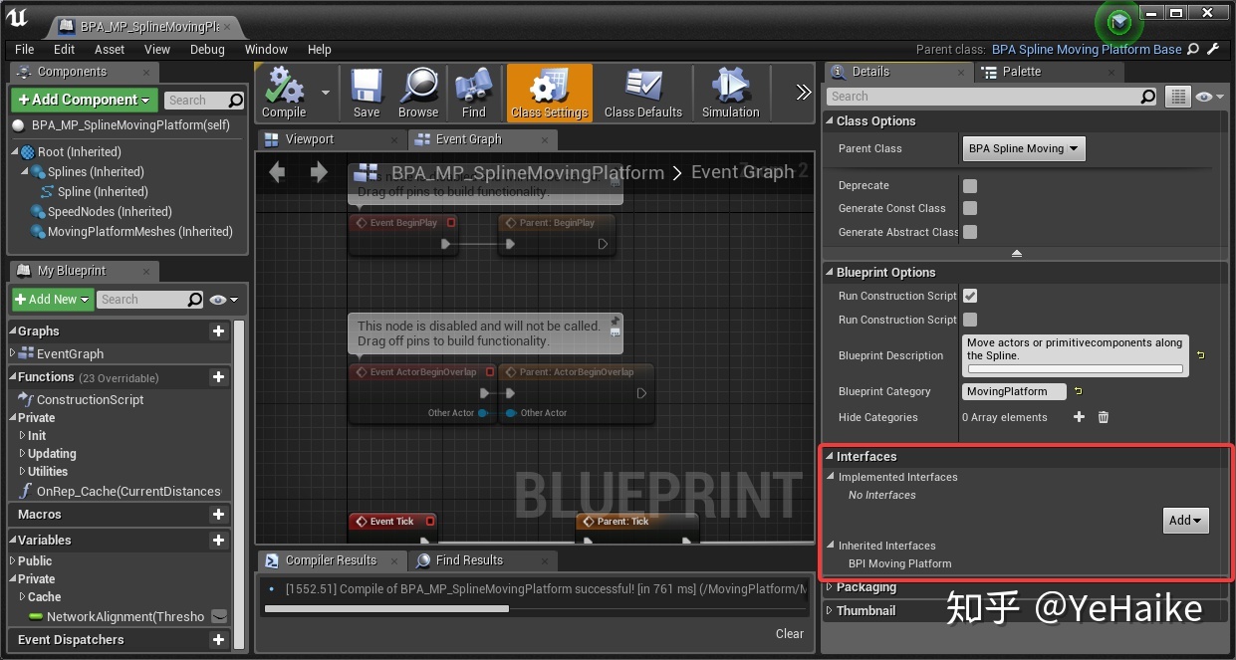Enable Generate Abstract Class checkbox
1236x660 pixels.
970,232
